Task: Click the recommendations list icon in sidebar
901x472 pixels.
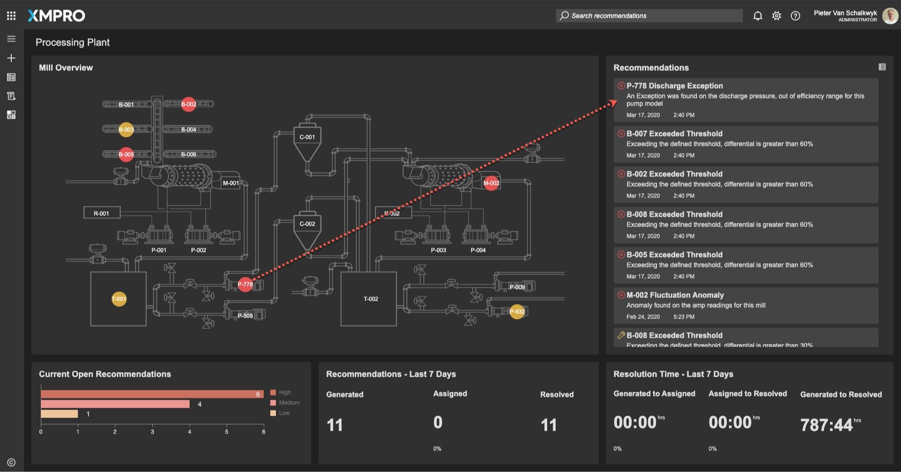Action: [11, 95]
